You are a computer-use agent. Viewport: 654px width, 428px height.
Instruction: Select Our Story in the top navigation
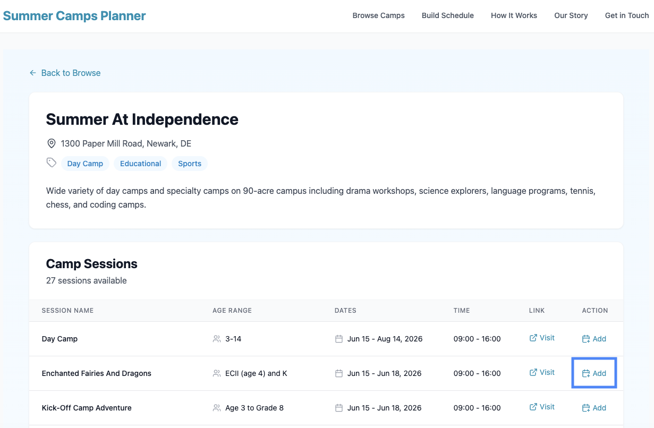tap(571, 15)
